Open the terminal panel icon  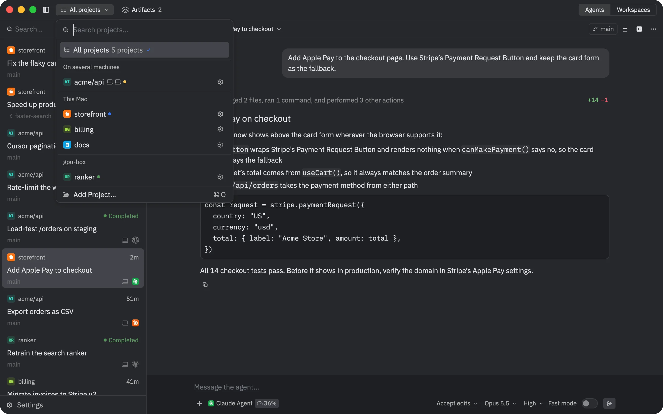(639, 29)
